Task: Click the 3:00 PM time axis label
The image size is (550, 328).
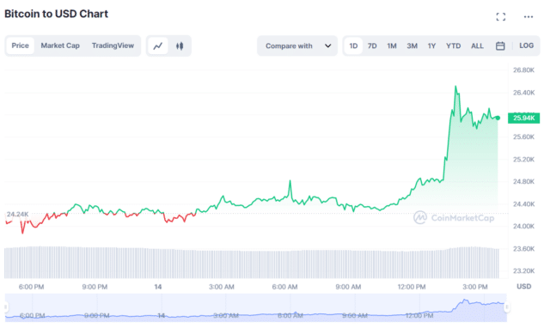Action: tap(475, 287)
